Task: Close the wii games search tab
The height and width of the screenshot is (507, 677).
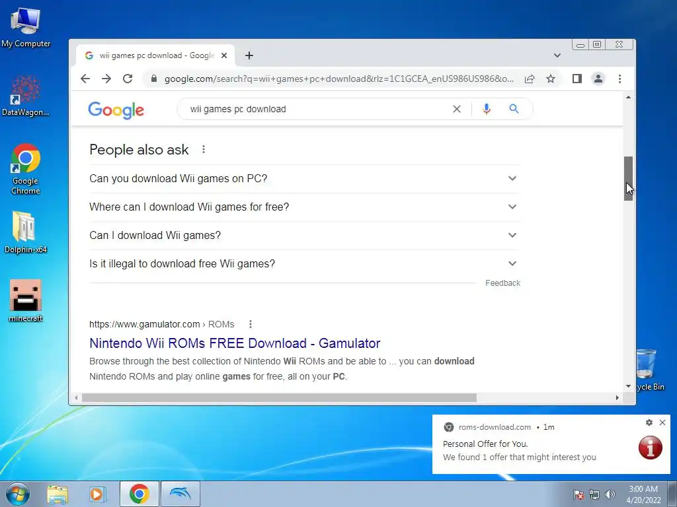Action: (224, 55)
